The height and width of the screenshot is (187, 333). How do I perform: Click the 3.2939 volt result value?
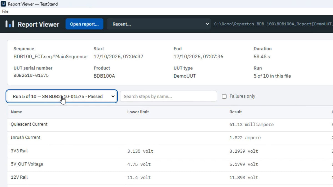click(244, 151)
